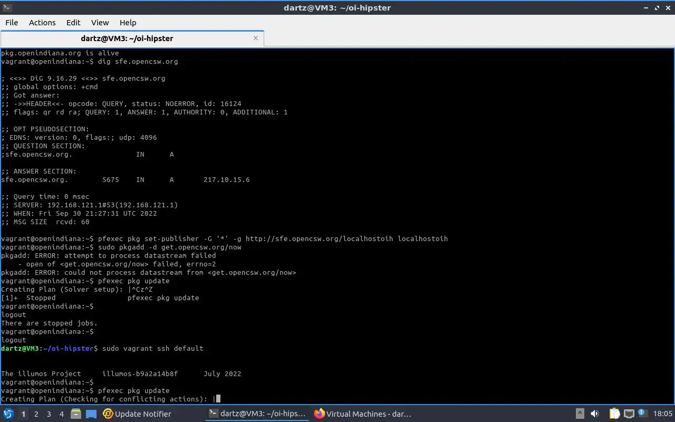This screenshot has height=422, width=675.
Task: Click the IP address 217.10.15.6
Action: click(x=226, y=179)
